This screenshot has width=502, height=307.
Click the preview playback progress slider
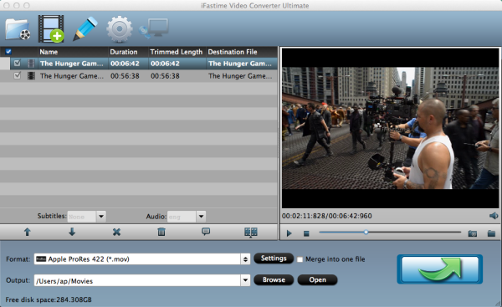click(390, 233)
